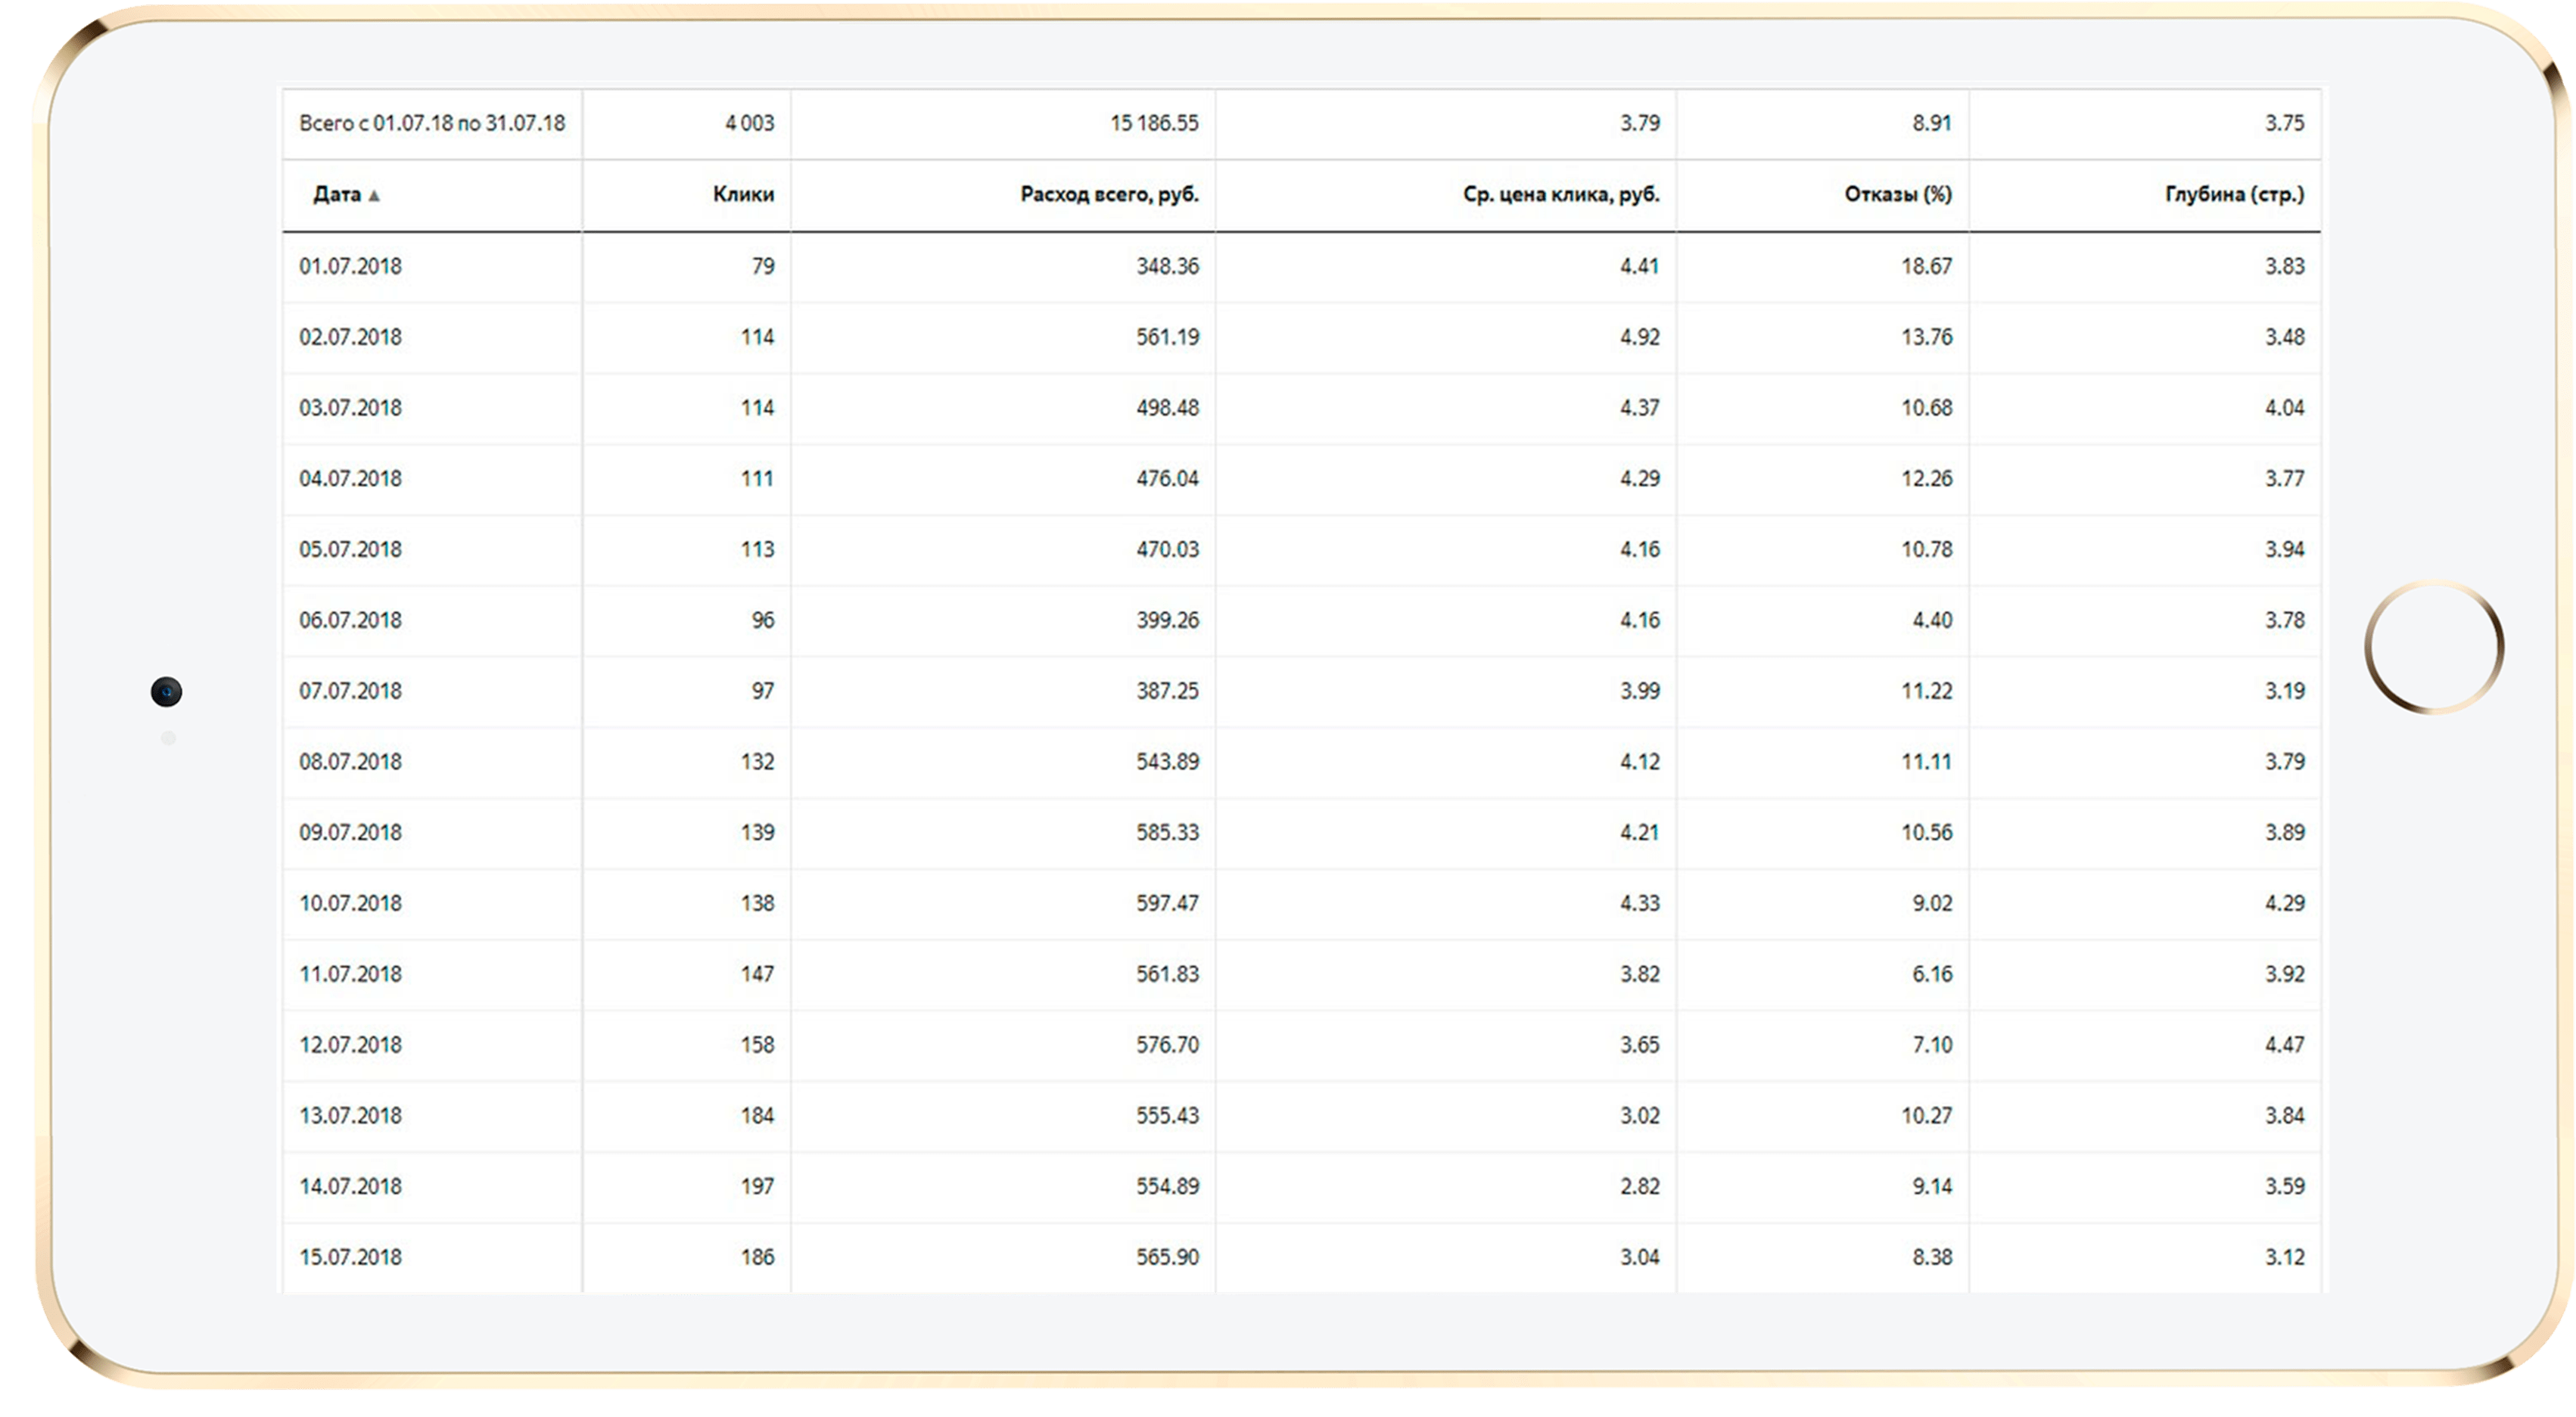2576x1417 pixels.
Task: Click Глубина (стр.) column header
Action: (x=2234, y=194)
